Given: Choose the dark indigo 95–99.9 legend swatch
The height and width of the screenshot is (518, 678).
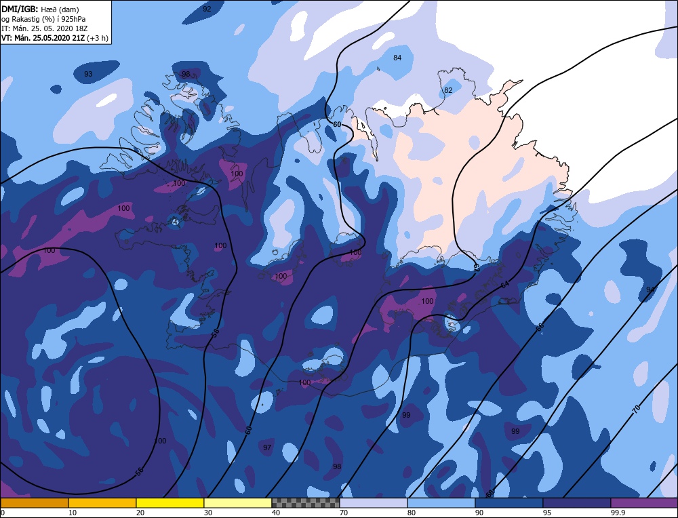Looking at the screenshot, I should 577,503.
